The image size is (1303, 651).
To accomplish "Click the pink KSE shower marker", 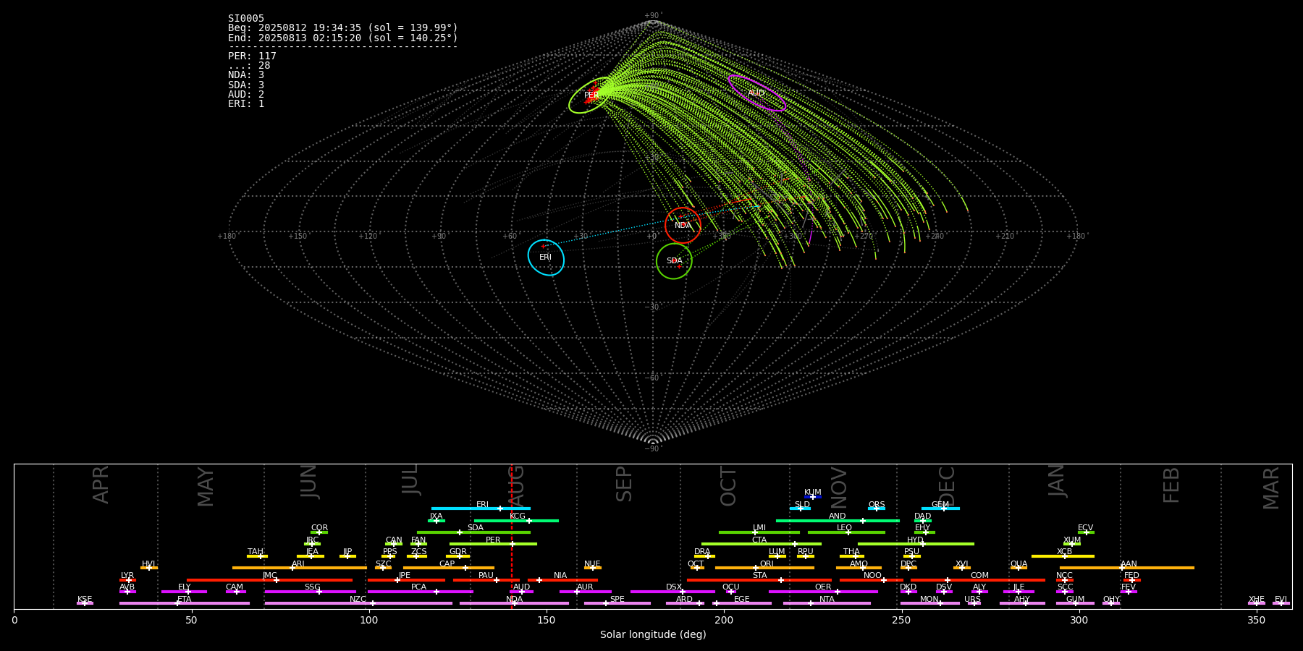I will [x=85, y=603].
